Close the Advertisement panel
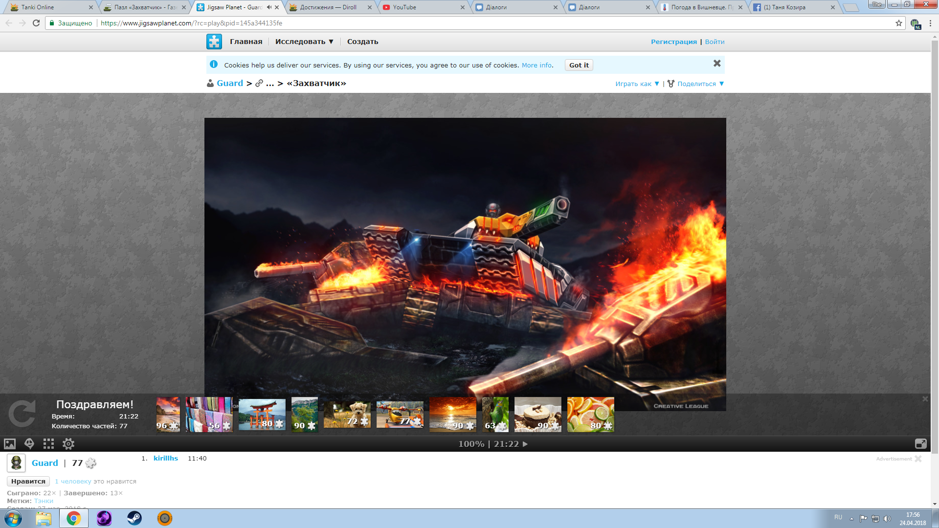The image size is (939, 528). click(x=918, y=459)
